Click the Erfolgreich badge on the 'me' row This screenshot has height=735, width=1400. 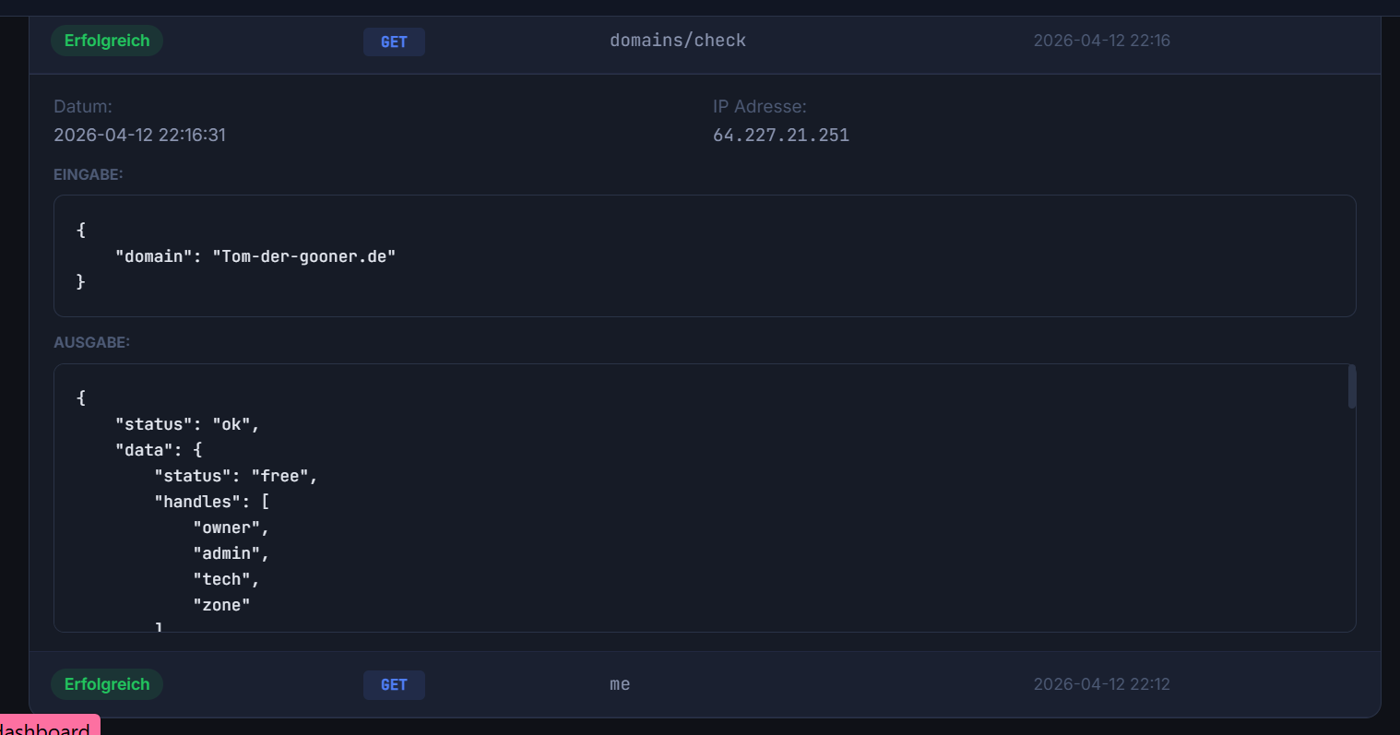pos(107,684)
